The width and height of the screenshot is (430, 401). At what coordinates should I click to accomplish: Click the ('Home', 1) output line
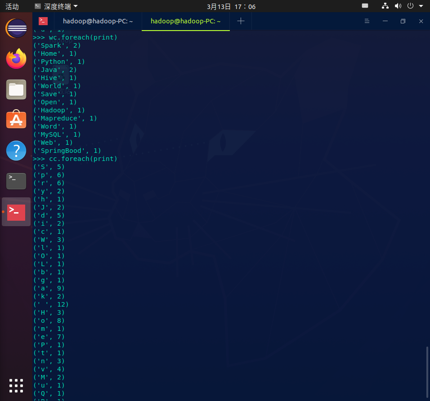55,53
